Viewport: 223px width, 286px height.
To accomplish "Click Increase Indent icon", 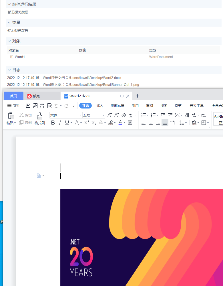I will [x=170, y=115].
